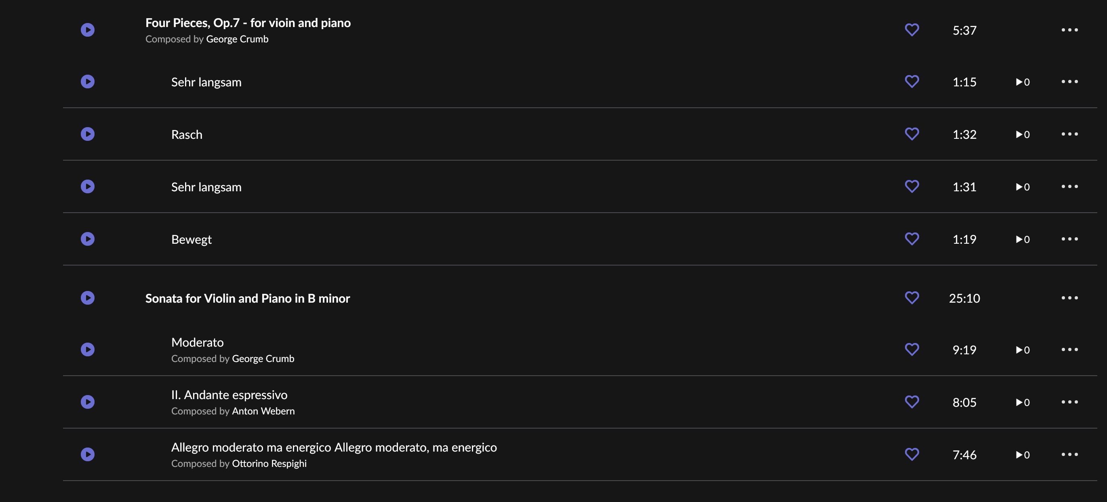Show more options for II. Andante espressivo
1107x502 pixels.
(1069, 402)
